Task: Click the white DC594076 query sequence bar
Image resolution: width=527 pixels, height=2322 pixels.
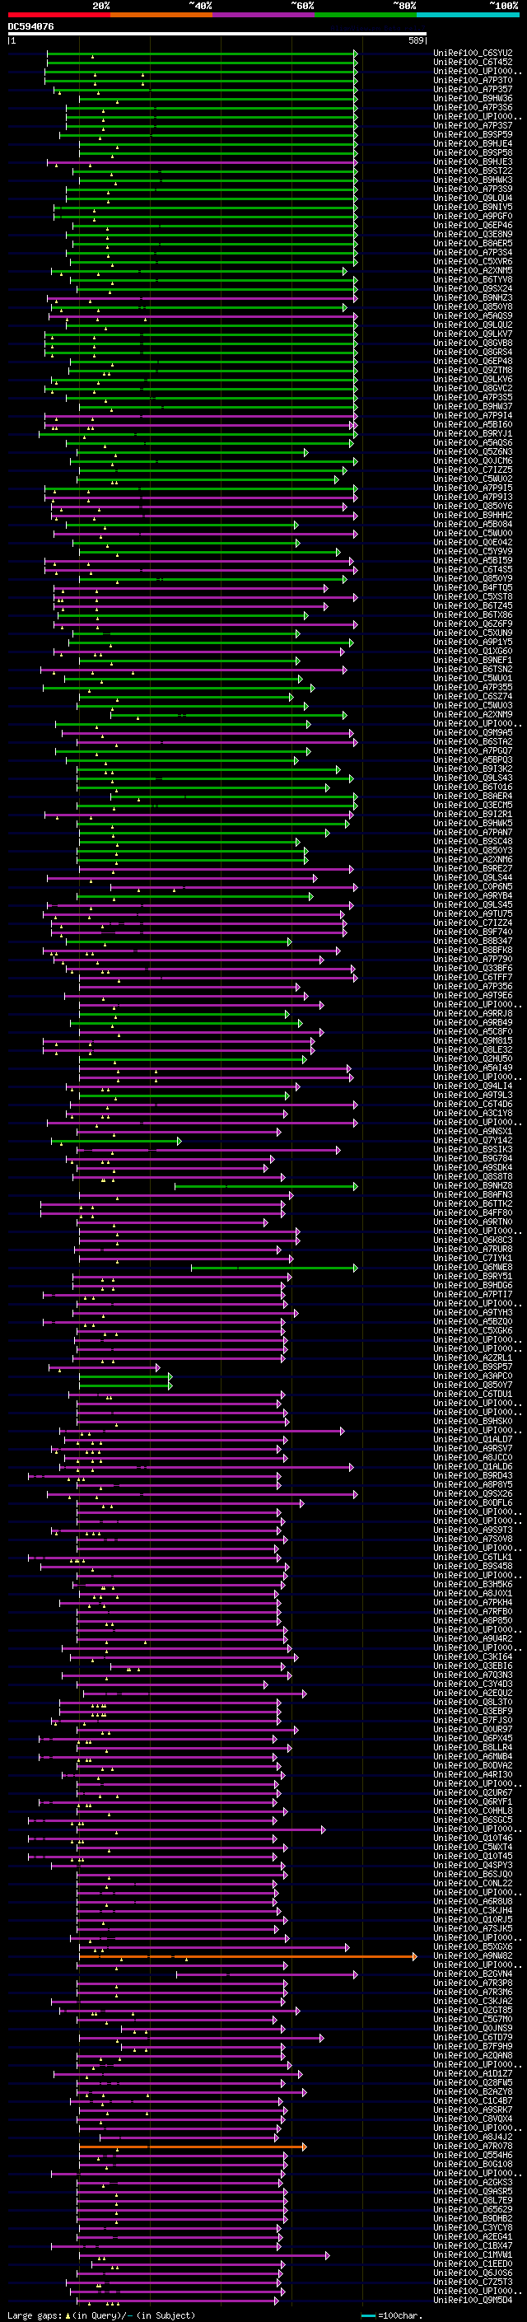Action: click(x=217, y=35)
